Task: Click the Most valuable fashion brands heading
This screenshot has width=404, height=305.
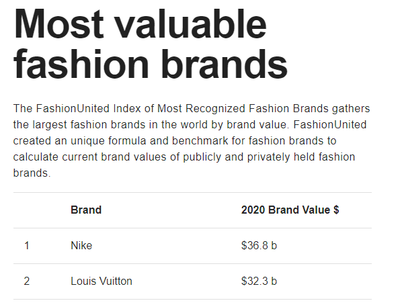Action: pos(151,44)
